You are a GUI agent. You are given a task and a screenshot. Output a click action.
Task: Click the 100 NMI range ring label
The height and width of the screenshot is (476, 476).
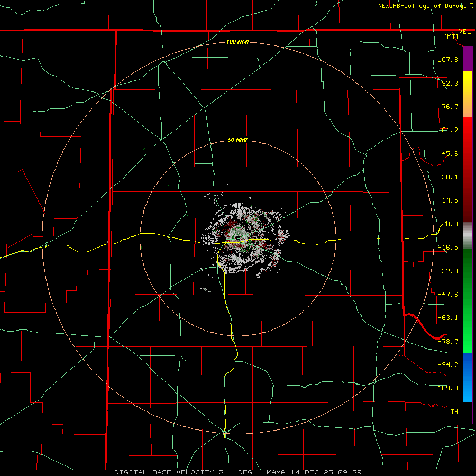237,42
